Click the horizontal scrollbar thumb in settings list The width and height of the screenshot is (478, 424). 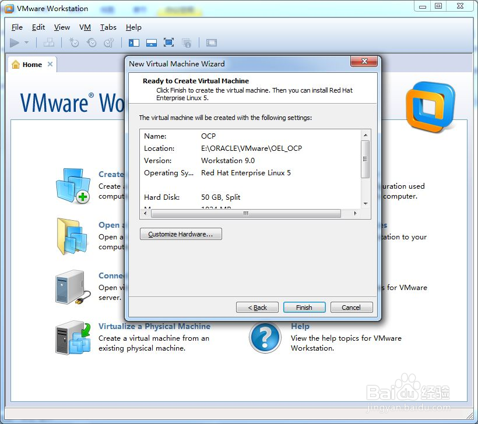[246, 213]
